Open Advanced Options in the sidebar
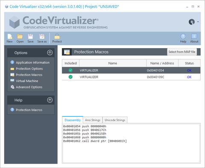The height and width of the screenshot is (168, 205). (29, 87)
